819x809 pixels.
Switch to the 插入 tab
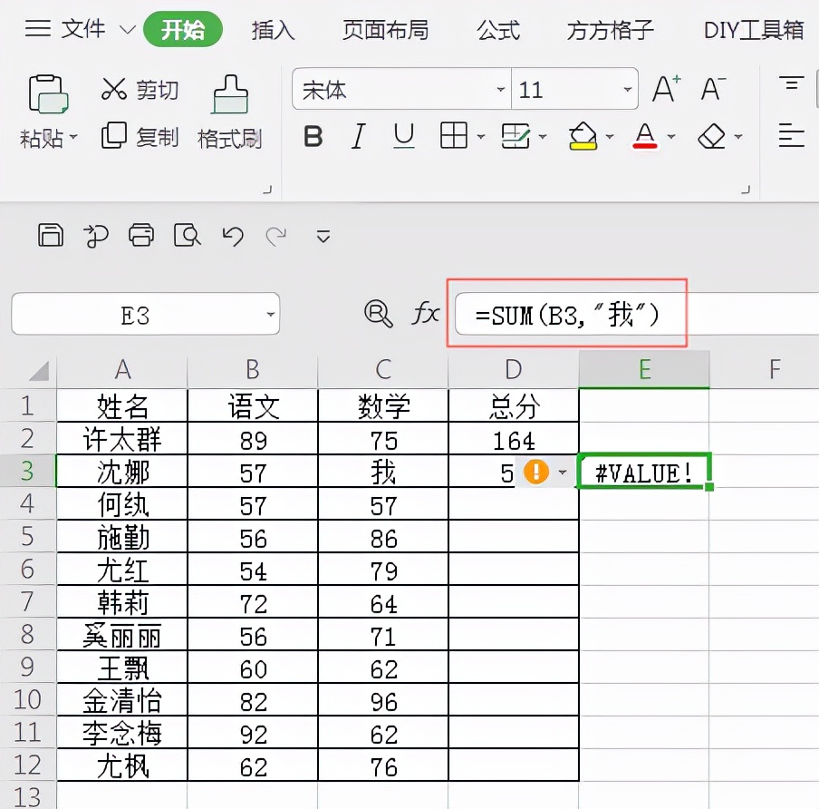tap(274, 30)
